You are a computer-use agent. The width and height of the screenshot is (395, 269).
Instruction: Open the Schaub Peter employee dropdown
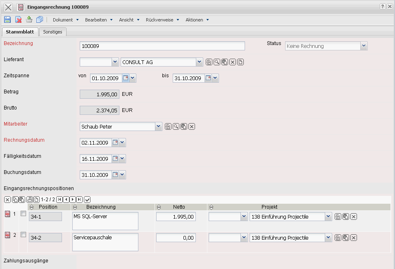point(158,126)
